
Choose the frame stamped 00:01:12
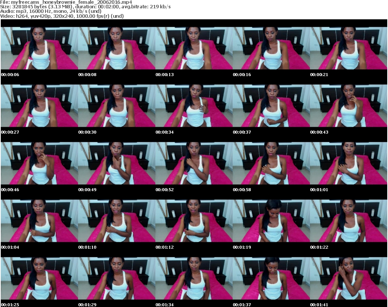coord(194,221)
